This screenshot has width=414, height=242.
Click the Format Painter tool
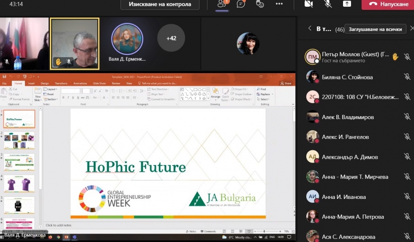tap(19, 99)
